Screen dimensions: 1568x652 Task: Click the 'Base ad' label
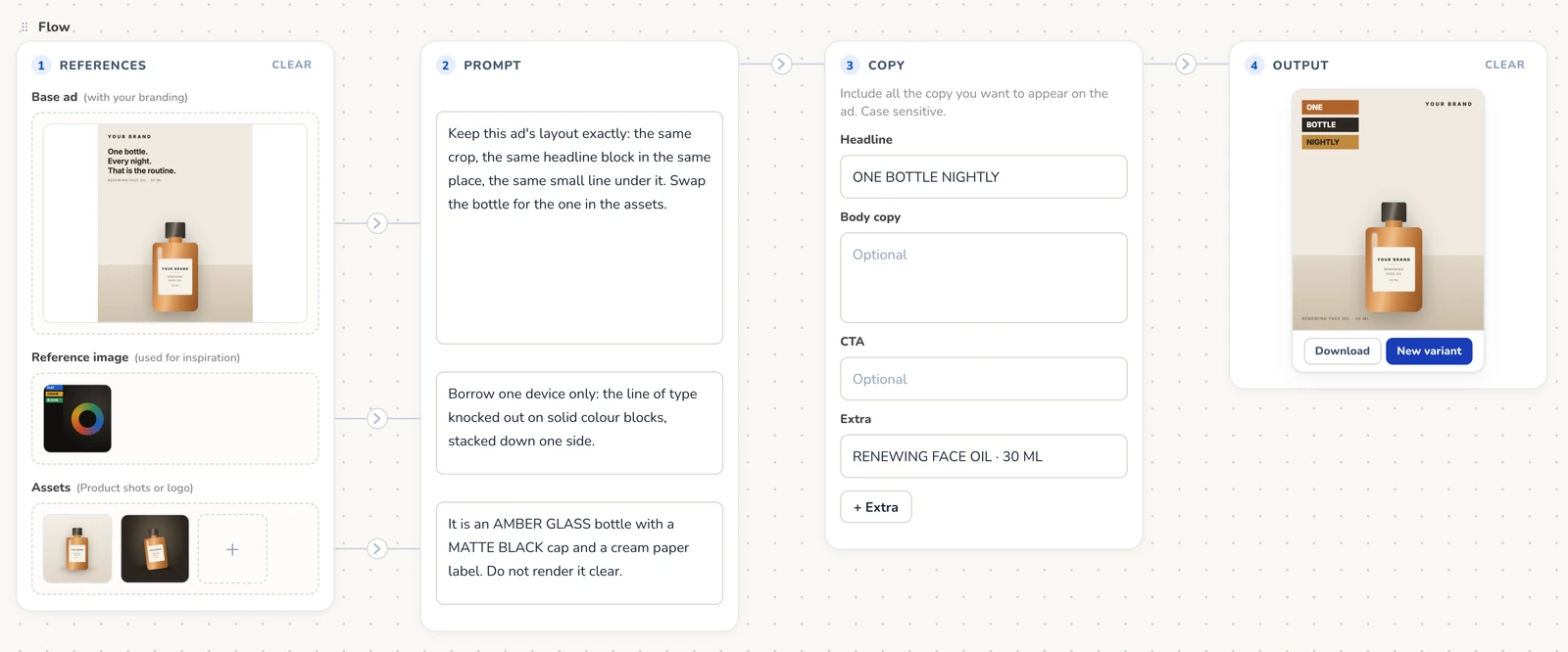[x=55, y=97]
